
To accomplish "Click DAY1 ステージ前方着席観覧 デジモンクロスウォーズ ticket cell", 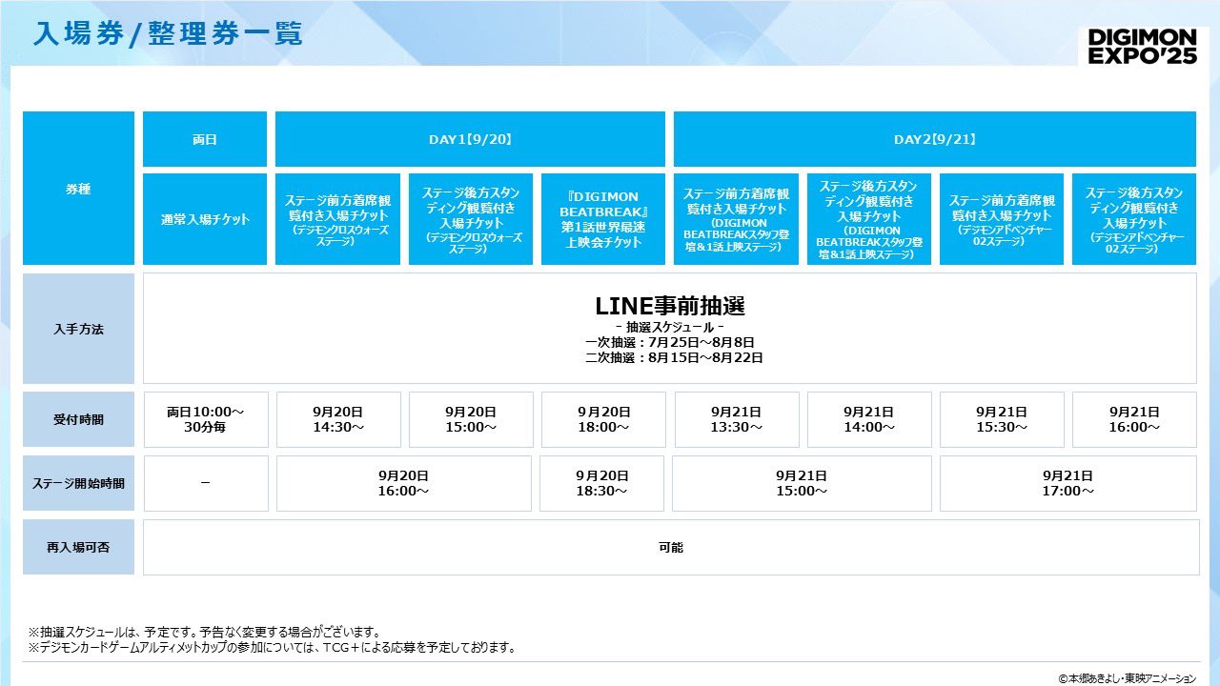I will click(337, 219).
